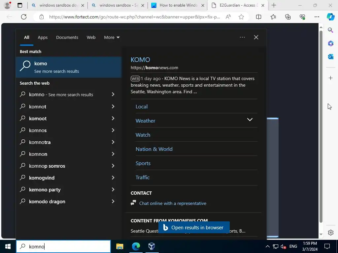
Task: Switch to the Web search tab
Action: click(x=91, y=38)
